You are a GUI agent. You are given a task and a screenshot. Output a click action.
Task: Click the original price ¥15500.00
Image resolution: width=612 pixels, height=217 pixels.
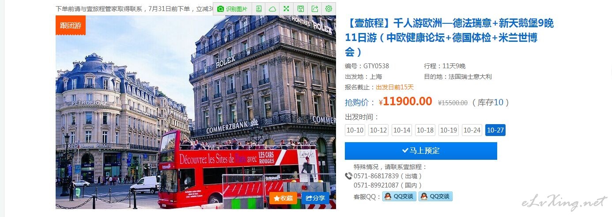pos(453,103)
